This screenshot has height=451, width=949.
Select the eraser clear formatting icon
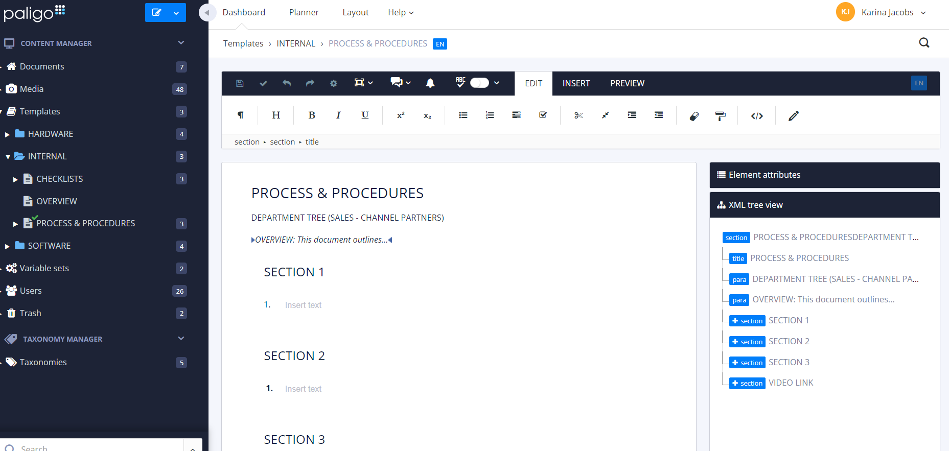click(x=694, y=116)
